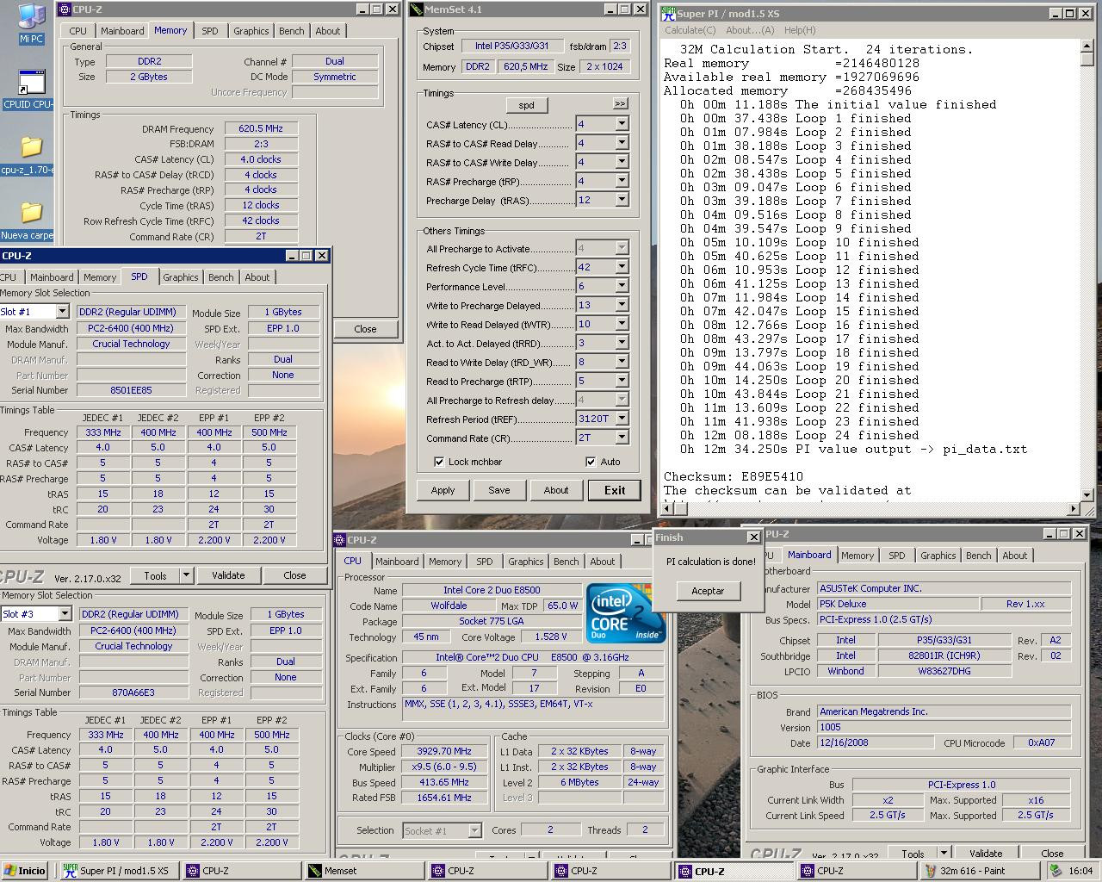The image size is (1102, 882).
Task: Click the Bus Speed 413.65 MHz value
Action: (x=444, y=783)
